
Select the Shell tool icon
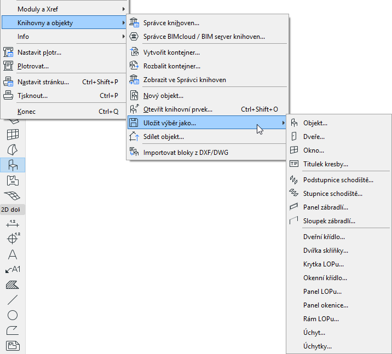(x=13, y=150)
